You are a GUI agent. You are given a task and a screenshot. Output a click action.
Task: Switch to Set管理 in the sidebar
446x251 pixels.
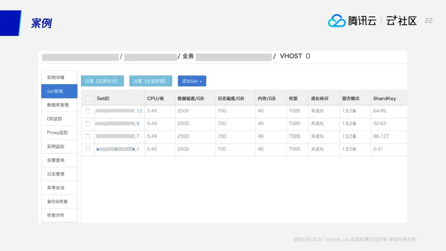pos(59,91)
